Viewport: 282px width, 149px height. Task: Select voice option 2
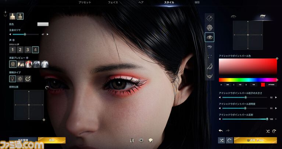click(x=20, y=50)
